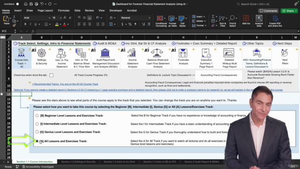The height and width of the screenshot is (169, 300).
Task: Click Create PDF and share link
Action: [x=275, y=21]
